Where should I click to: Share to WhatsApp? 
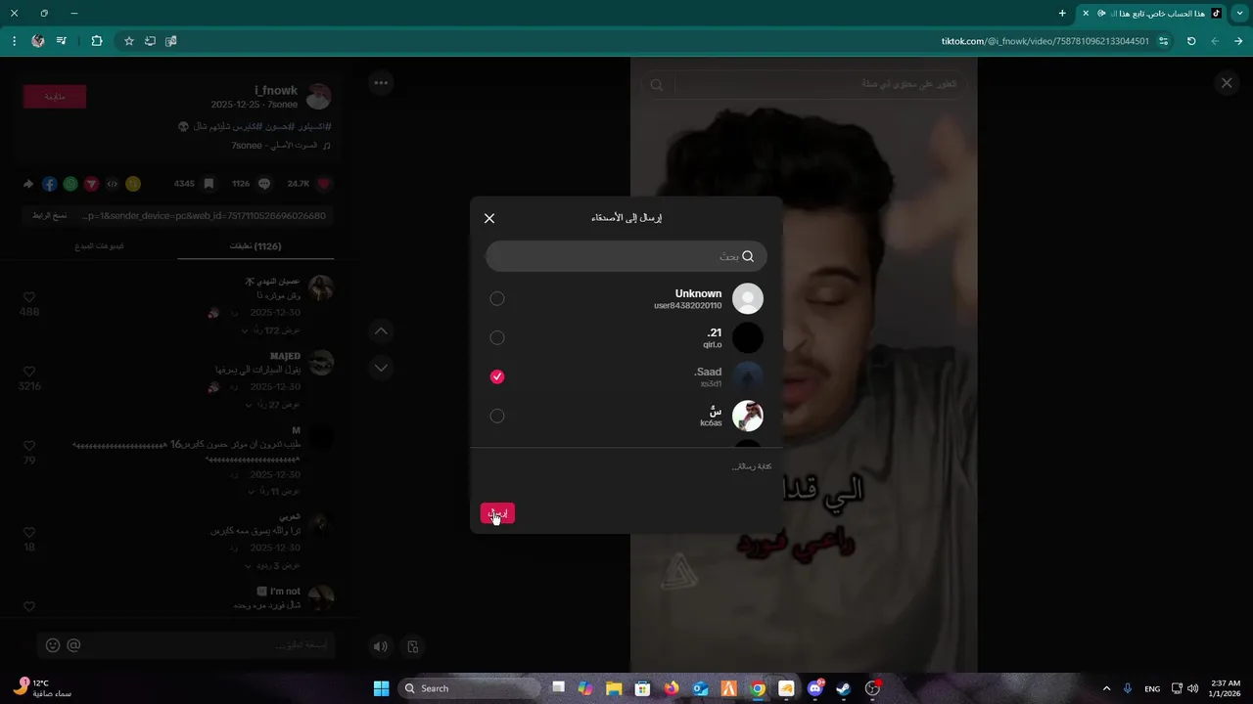click(70, 184)
